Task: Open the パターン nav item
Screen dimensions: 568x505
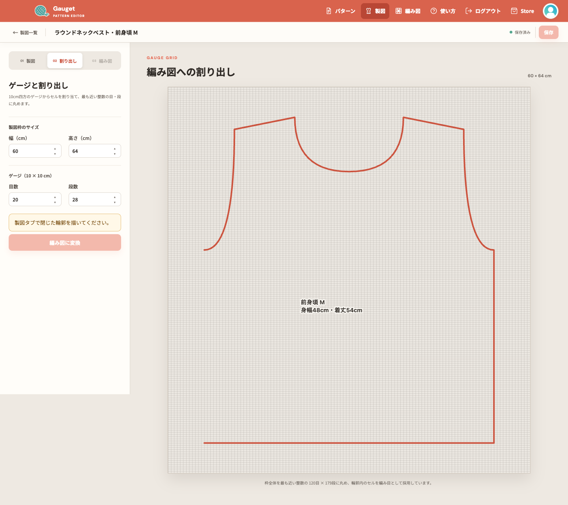Action: click(341, 11)
